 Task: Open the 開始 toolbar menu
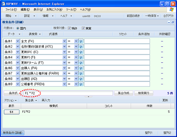11,16
